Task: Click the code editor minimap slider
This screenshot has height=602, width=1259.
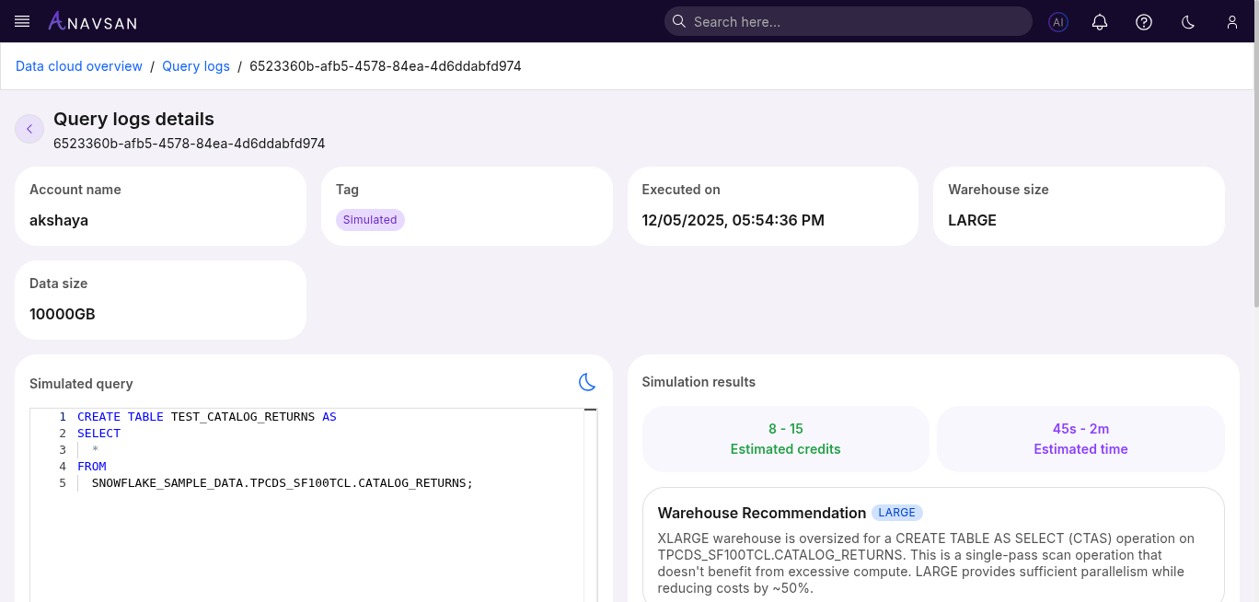Action: [x=590, y=411]
